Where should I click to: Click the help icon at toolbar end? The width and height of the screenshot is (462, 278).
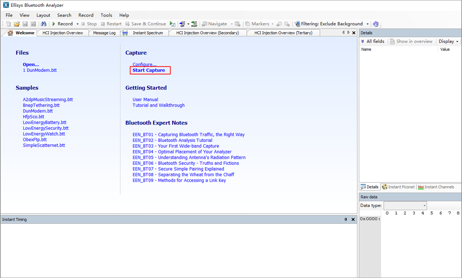coord(376,24)
